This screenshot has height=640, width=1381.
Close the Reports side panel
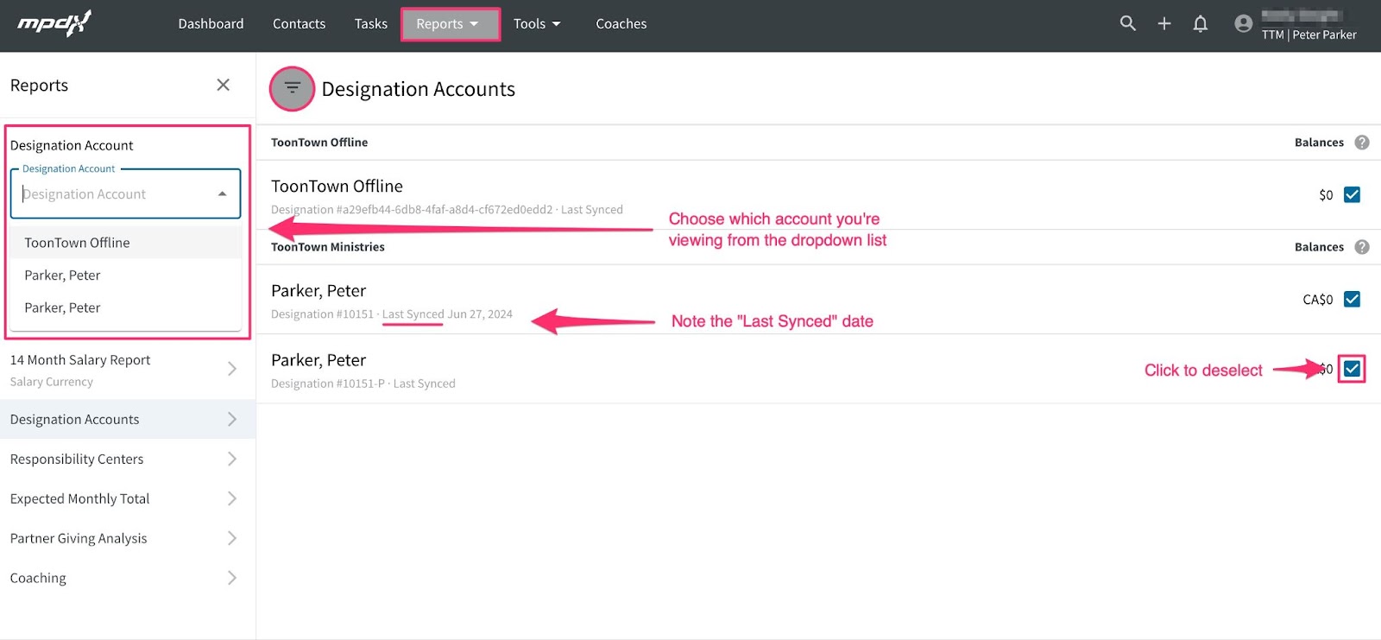(223, 85)
